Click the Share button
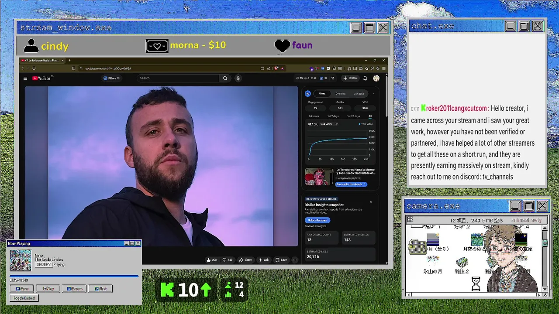 tap(245, 260)
